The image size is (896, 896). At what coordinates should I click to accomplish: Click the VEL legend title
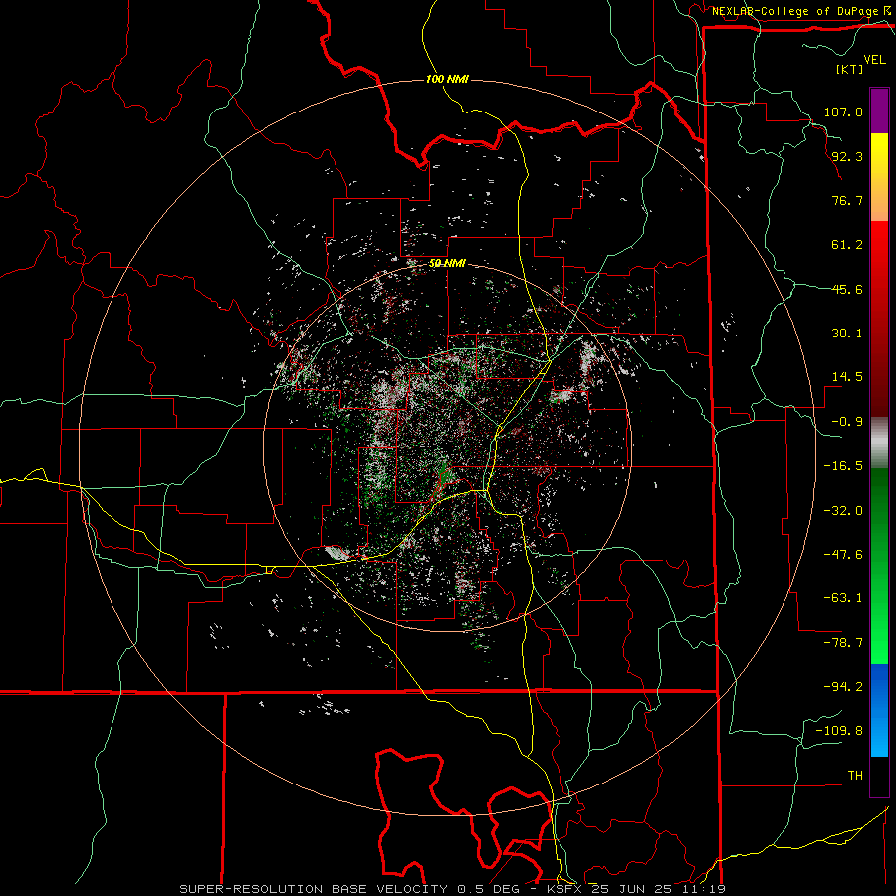point(874,59)
